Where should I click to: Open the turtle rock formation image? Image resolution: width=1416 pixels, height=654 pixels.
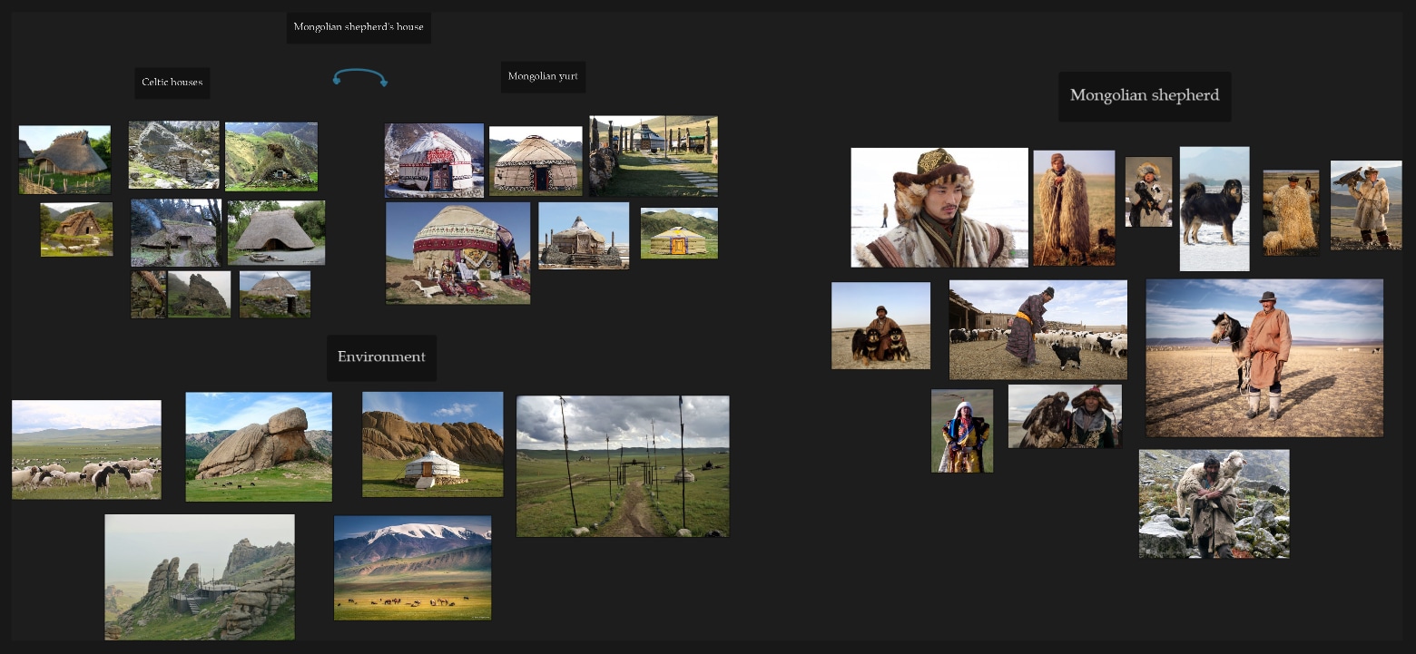coord(259,446)
